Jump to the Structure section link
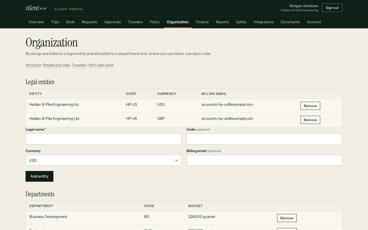Viewport: 368px width, 230px height. [33, 65]
